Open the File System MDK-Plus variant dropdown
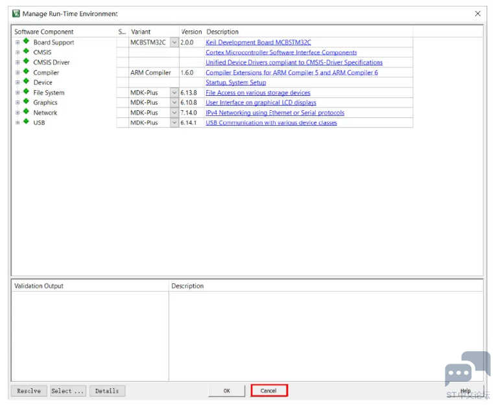The width and height of the screenshot is (496, 405). (174, 93)
